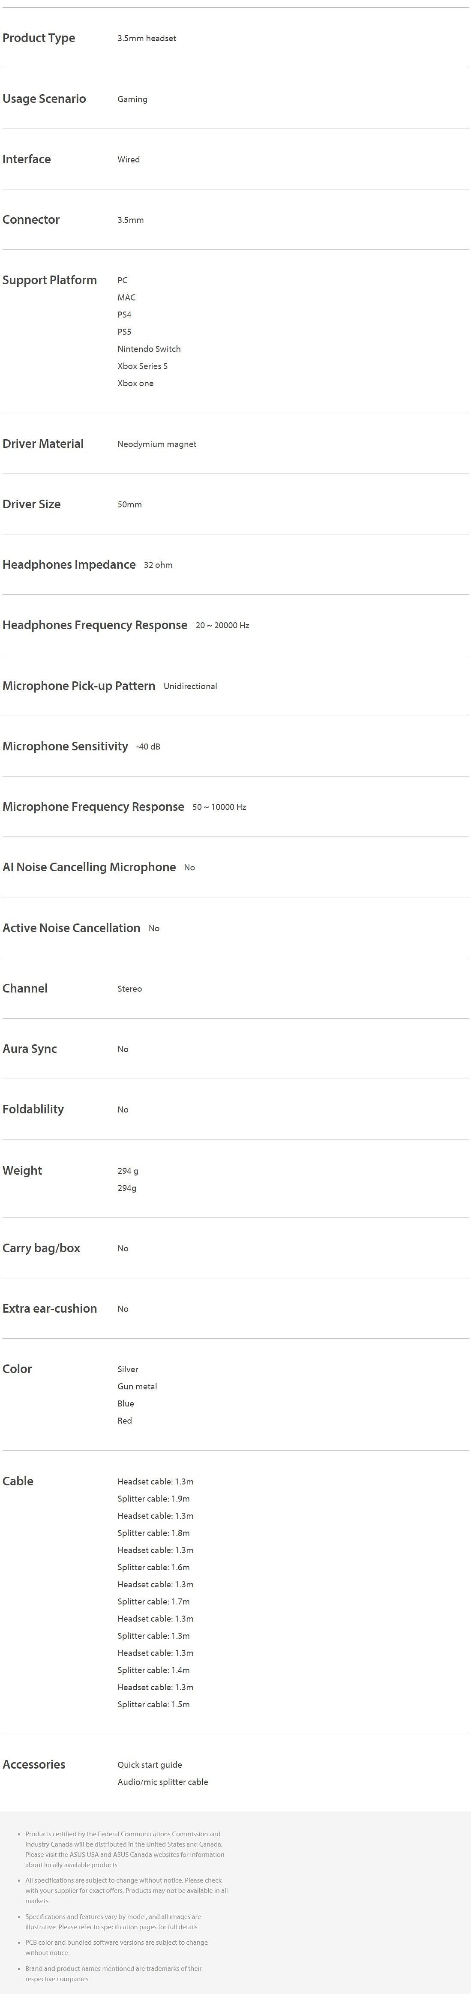Click the Headphones Impedance label
The width and height of the screenshot is (471, 1994).
(x=69, y=564)
